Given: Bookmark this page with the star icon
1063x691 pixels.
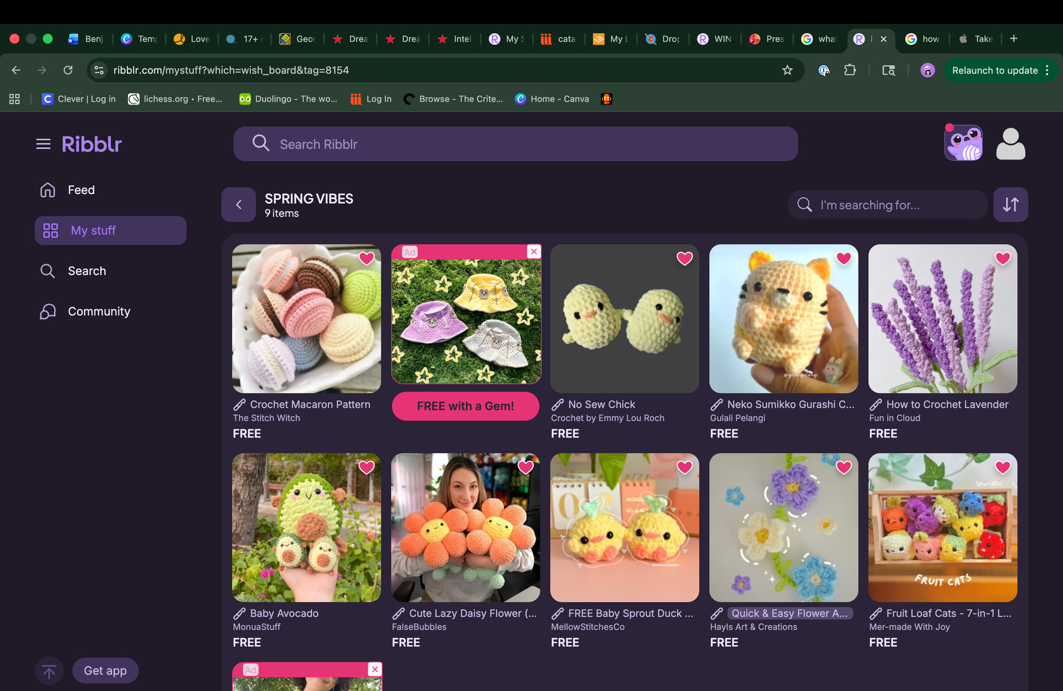Looking at the screenshot, I should point(787,70).
